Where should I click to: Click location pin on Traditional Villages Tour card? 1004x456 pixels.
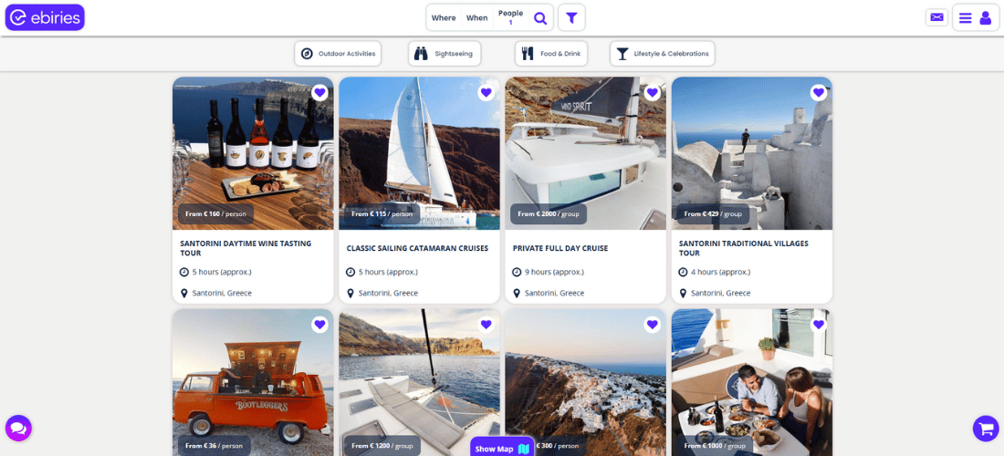684,294
